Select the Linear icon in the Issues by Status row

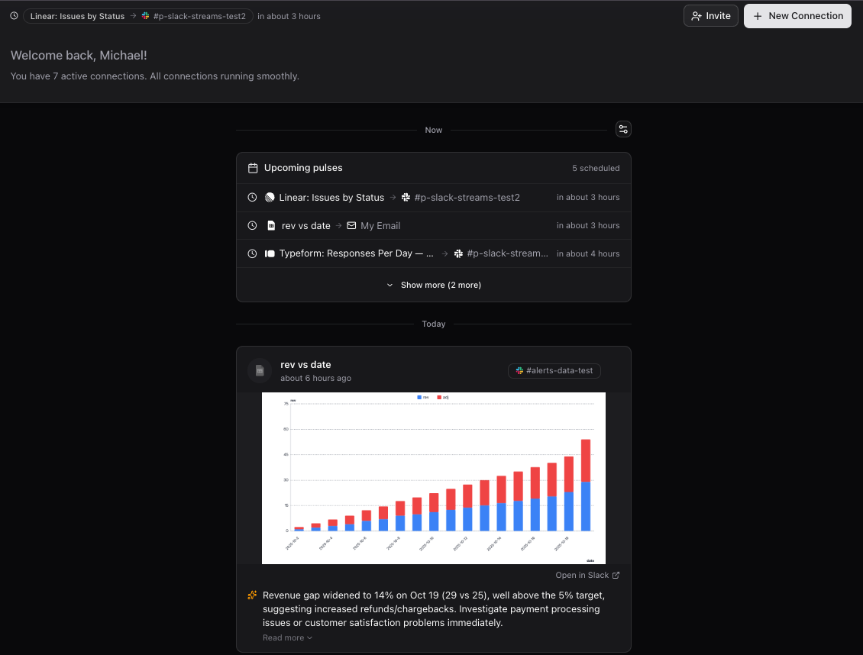click(x=269, y=197)
